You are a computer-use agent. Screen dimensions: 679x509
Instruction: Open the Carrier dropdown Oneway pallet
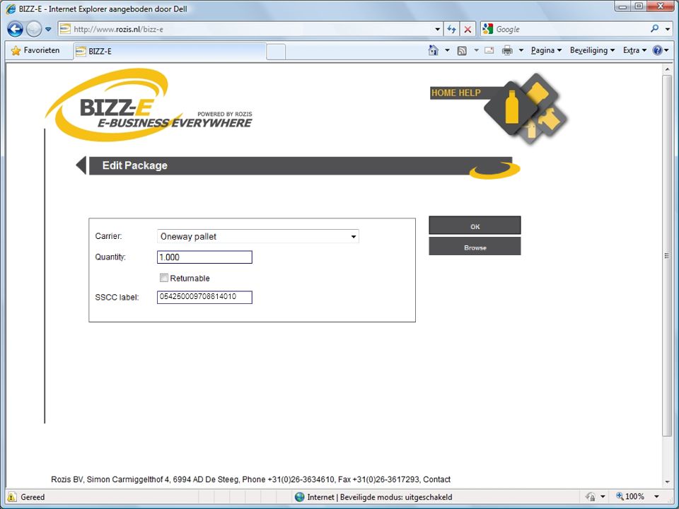(x=257, y=236)
